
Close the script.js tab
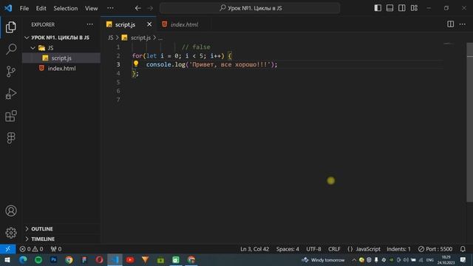[x=149, y=24]
